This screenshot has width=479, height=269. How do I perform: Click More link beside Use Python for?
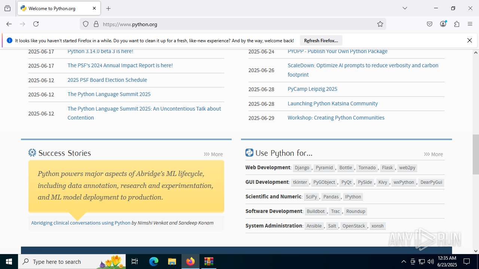[433, 154]
